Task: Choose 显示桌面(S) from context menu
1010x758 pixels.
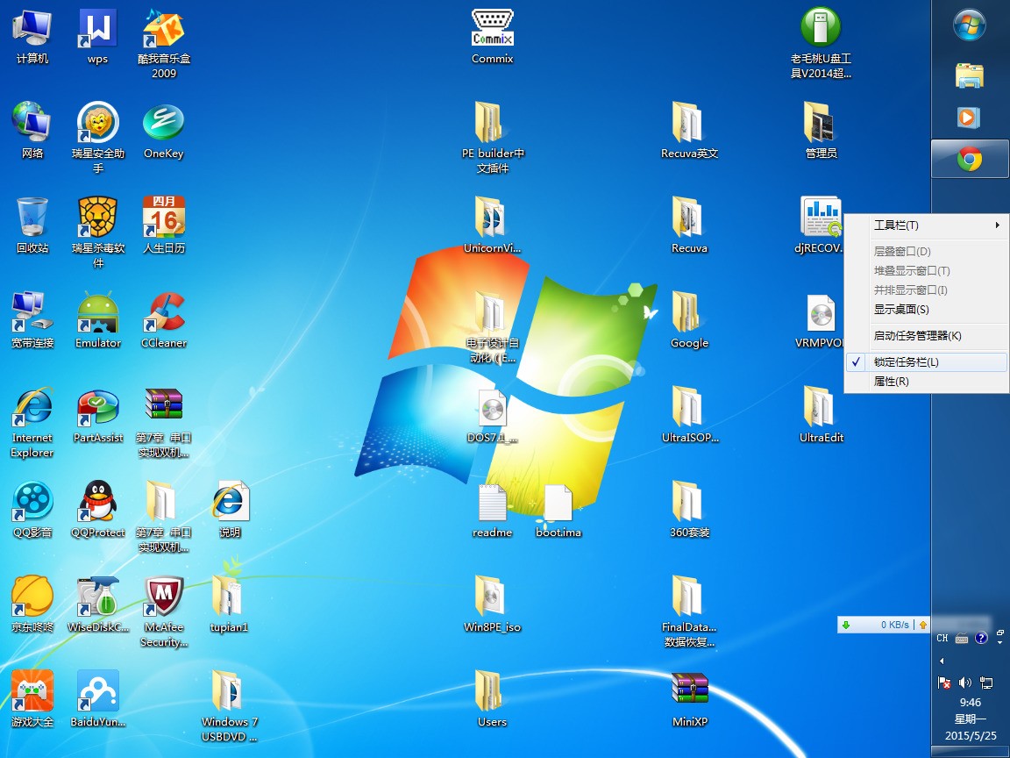Action: [x=901, y=309]
